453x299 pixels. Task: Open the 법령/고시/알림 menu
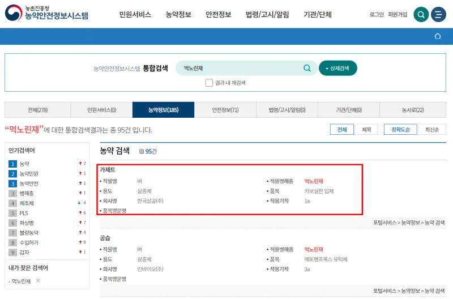267,15
